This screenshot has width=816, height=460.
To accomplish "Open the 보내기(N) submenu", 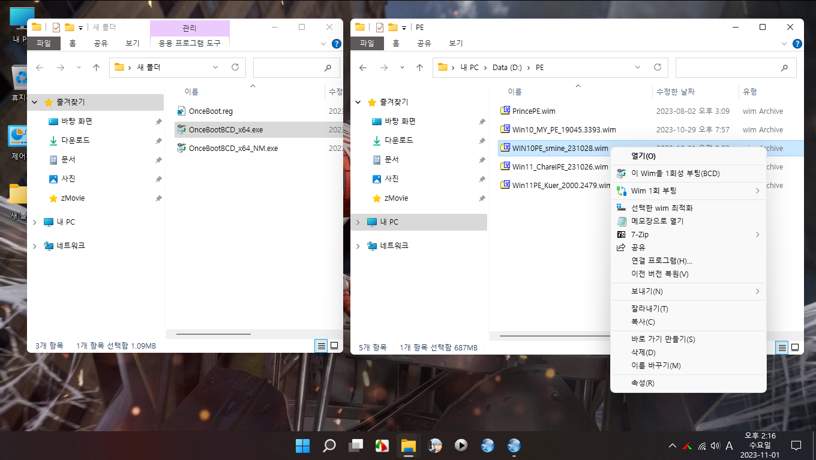I will (x=688, y=292).
